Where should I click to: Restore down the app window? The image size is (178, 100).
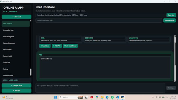pos(170,1)
